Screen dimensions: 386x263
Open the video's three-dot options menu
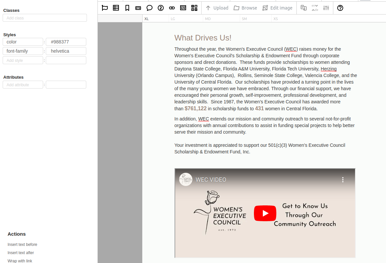pos(343,180)
